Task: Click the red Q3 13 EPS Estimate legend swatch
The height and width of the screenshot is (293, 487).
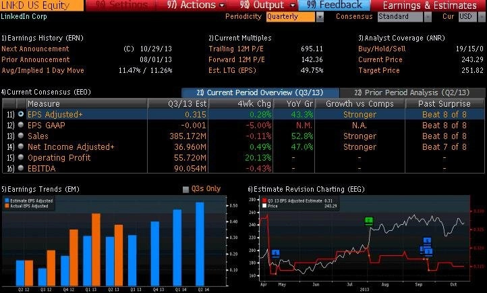Action: (264, 201)
